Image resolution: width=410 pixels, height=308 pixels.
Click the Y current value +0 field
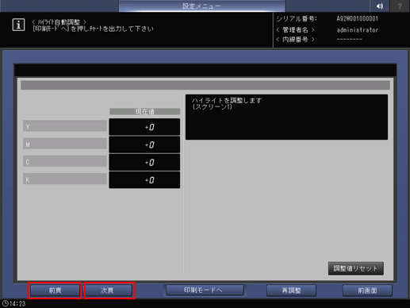pos(144,127)
